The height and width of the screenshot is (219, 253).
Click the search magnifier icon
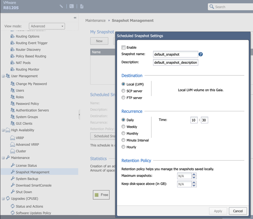coord(211,7)
